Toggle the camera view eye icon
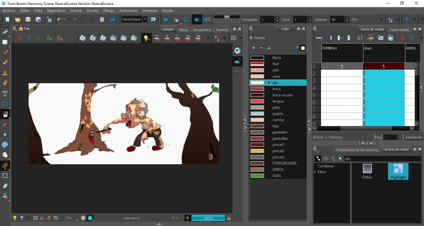424x226 pixels. pyautogui.click(x=237, y=50)
